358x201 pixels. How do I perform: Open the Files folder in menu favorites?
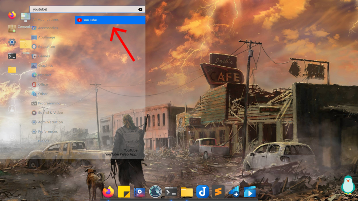[12, 69]
